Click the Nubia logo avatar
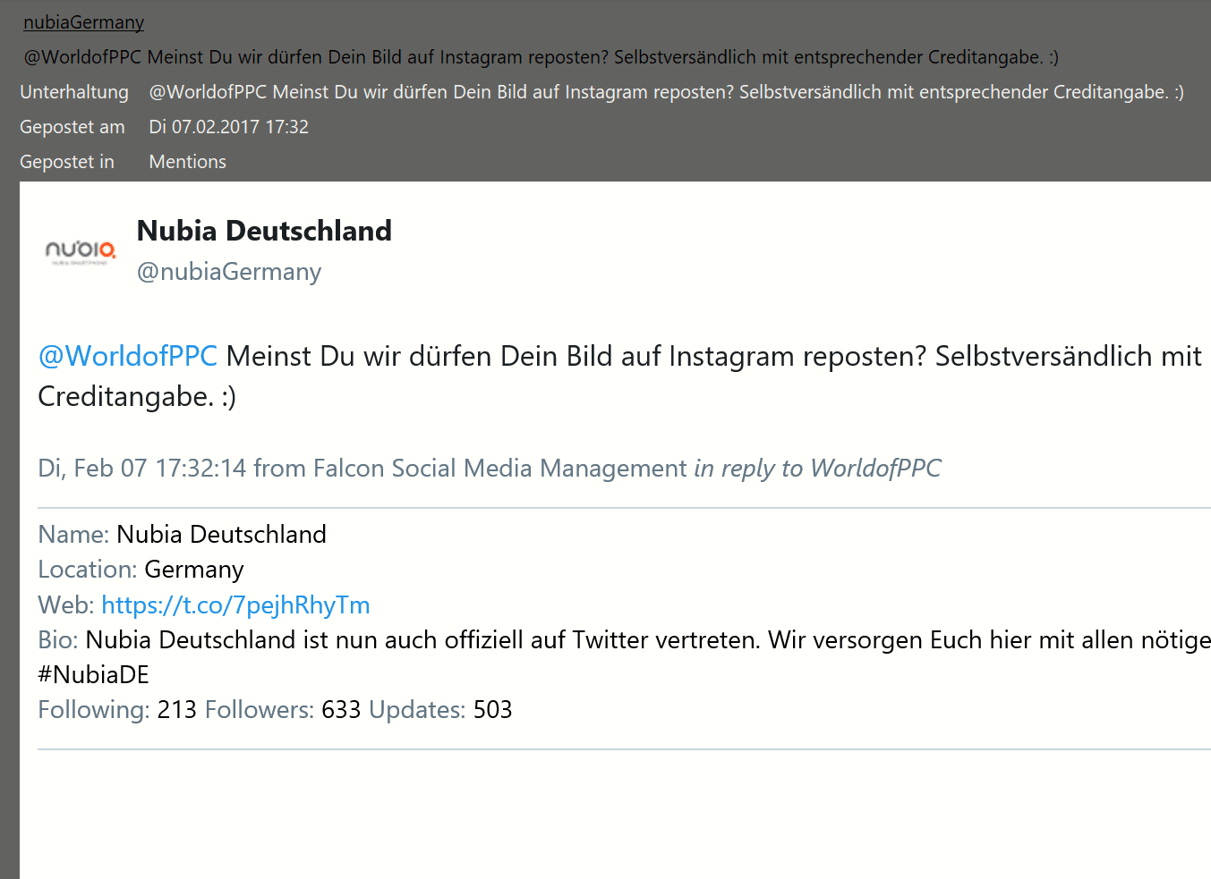Viewport: 1211px width, 879px height. point(81,251)
